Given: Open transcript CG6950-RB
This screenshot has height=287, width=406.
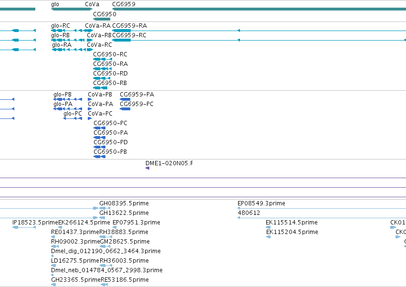Looking at the screenshot, I should pos(110,83).
